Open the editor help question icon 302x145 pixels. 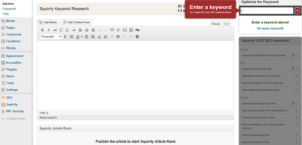137,37
